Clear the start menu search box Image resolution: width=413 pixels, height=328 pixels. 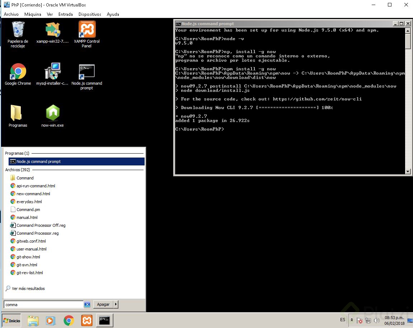pyautogui.click(x=87, y=305)
